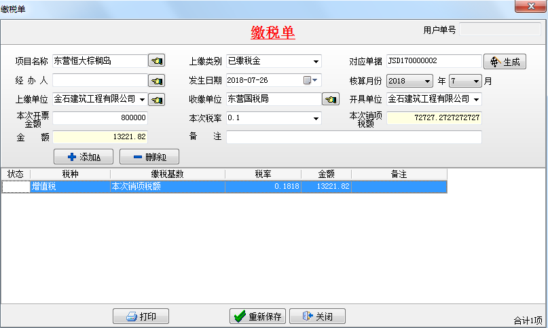Expand the 上缴类别 dropdown

pyautogui.click(x=316, y=62)
